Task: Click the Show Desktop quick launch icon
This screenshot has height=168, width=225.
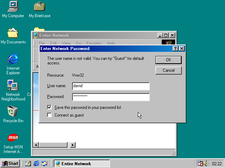Action: (x=28, y=163)
